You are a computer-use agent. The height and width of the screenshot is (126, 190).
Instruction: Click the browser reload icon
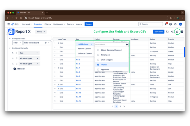click(x=16, y=18)
